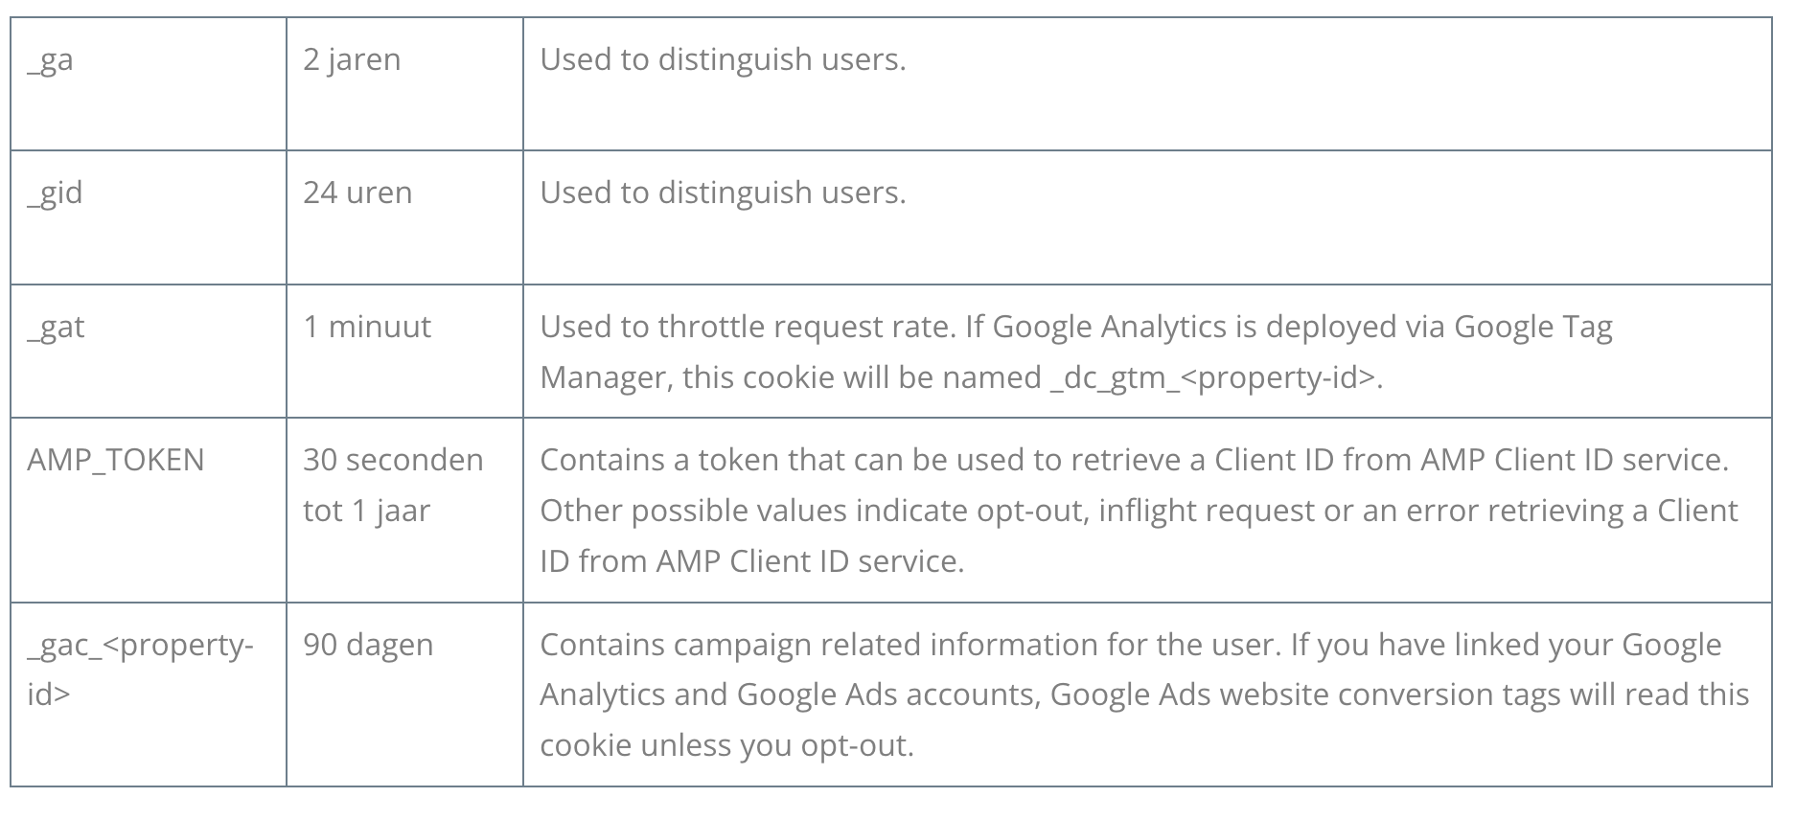1796x820 pixels.
Task: Click "ID from AMP Client ID service." line
Action: (x=751, y=561)
